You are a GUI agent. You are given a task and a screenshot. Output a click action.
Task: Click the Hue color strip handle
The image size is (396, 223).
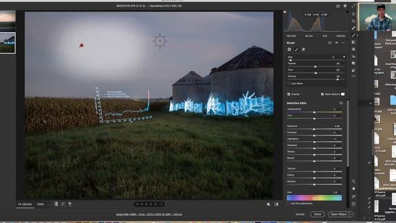coord(314,198)
